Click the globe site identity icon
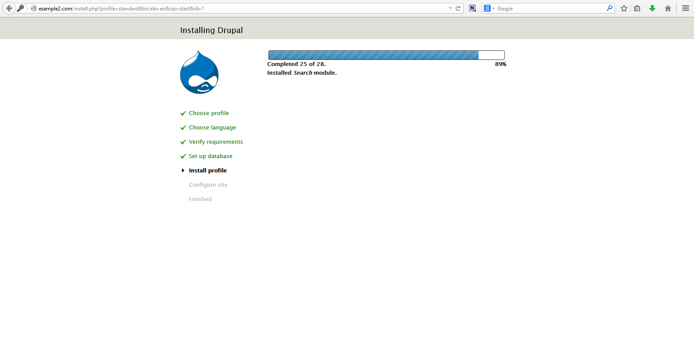694x360 pixels. 34,8
